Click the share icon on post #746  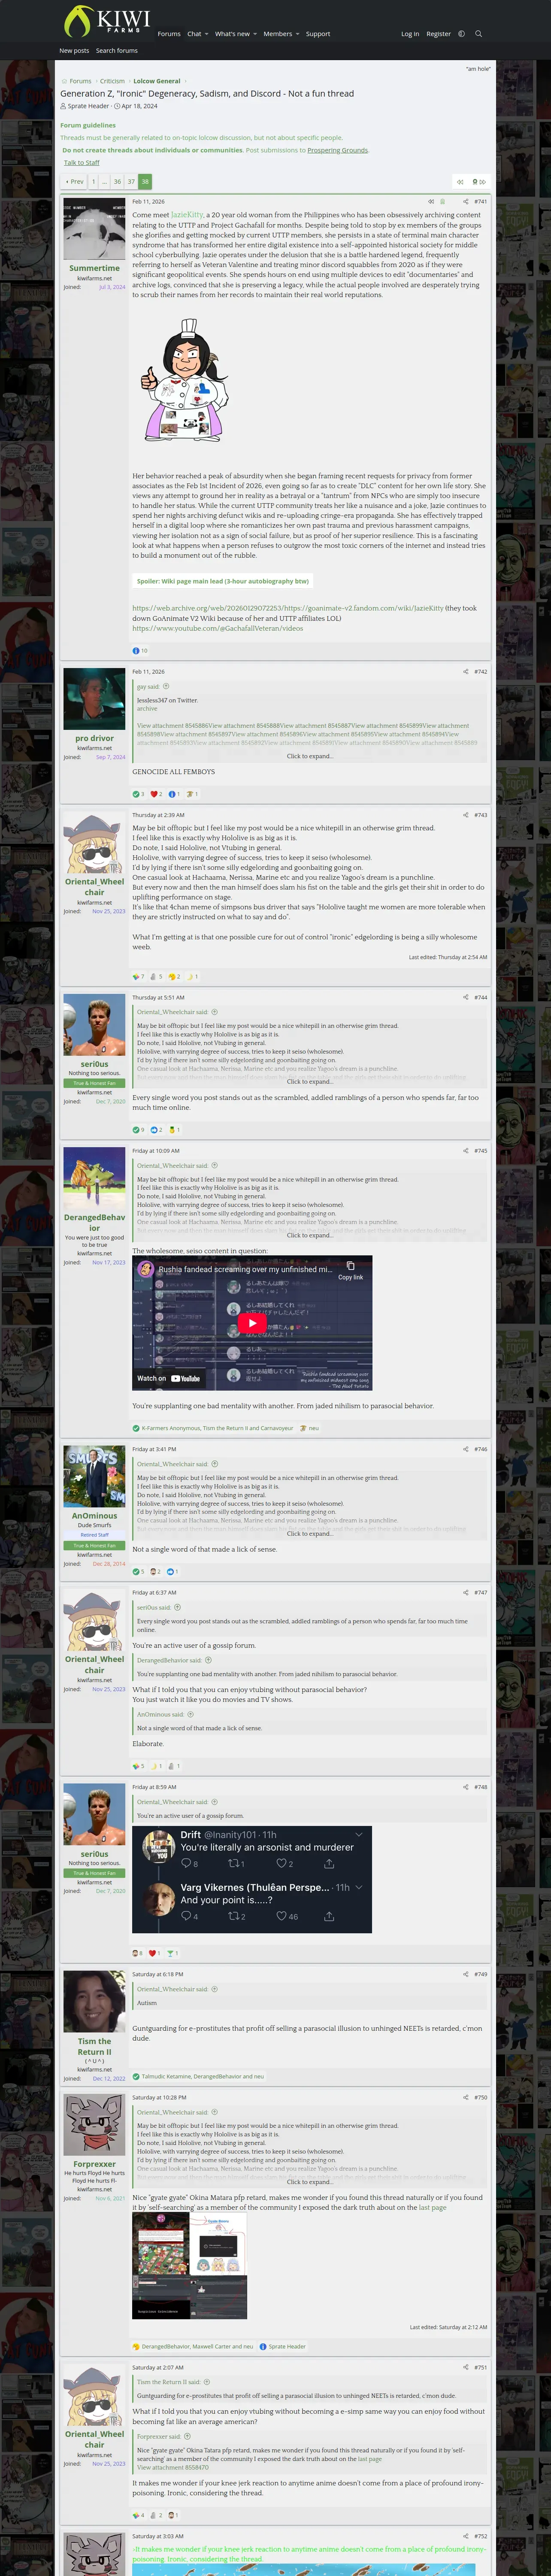click(x=465, y=1449)
